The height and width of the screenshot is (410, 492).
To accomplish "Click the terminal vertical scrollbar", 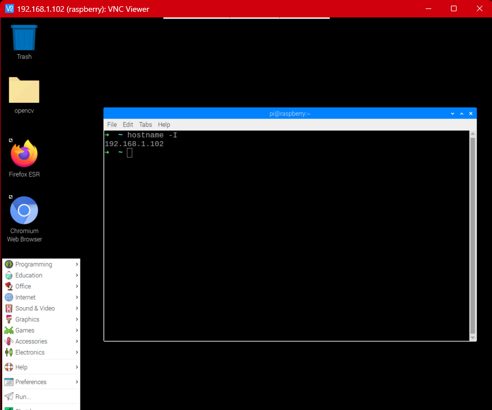I will 473,235.
